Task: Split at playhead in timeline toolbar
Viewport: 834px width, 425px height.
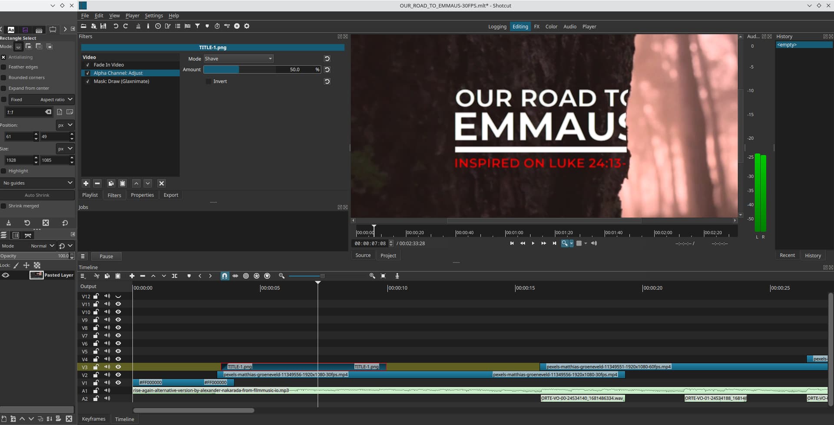Action: coord(175,276)
